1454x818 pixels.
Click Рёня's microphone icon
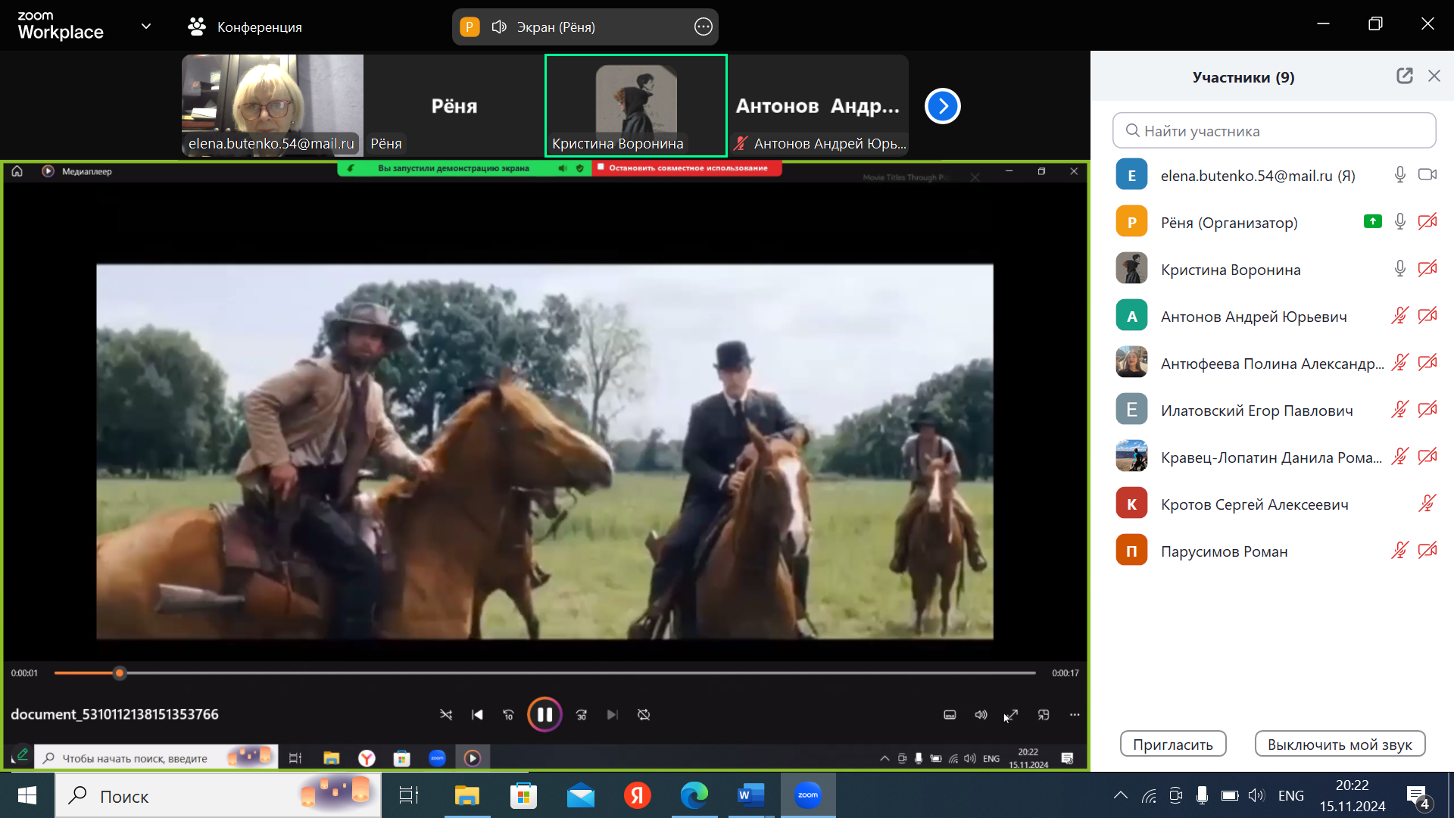coord(1400,222)
